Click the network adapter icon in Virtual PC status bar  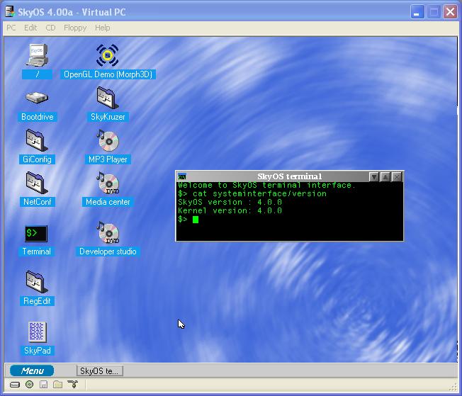72,384
